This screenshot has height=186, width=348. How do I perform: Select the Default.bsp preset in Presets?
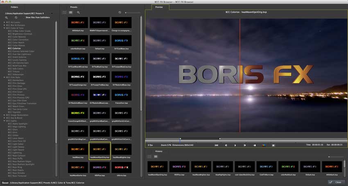99,41
